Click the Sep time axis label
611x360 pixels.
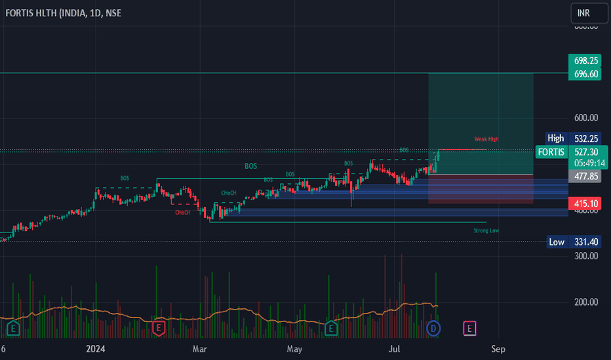coord(498,349)
